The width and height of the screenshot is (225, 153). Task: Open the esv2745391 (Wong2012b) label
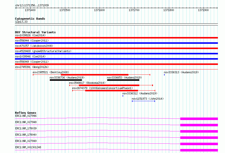(32, 67)
